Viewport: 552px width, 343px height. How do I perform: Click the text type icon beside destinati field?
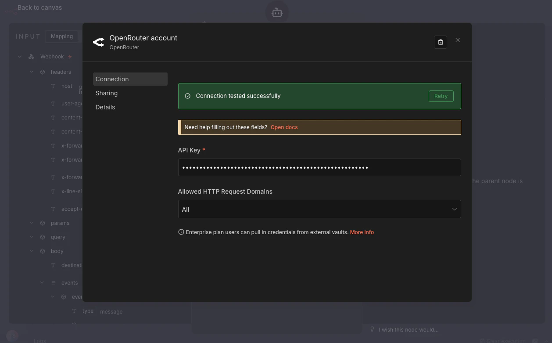click(x=53, y=265)
